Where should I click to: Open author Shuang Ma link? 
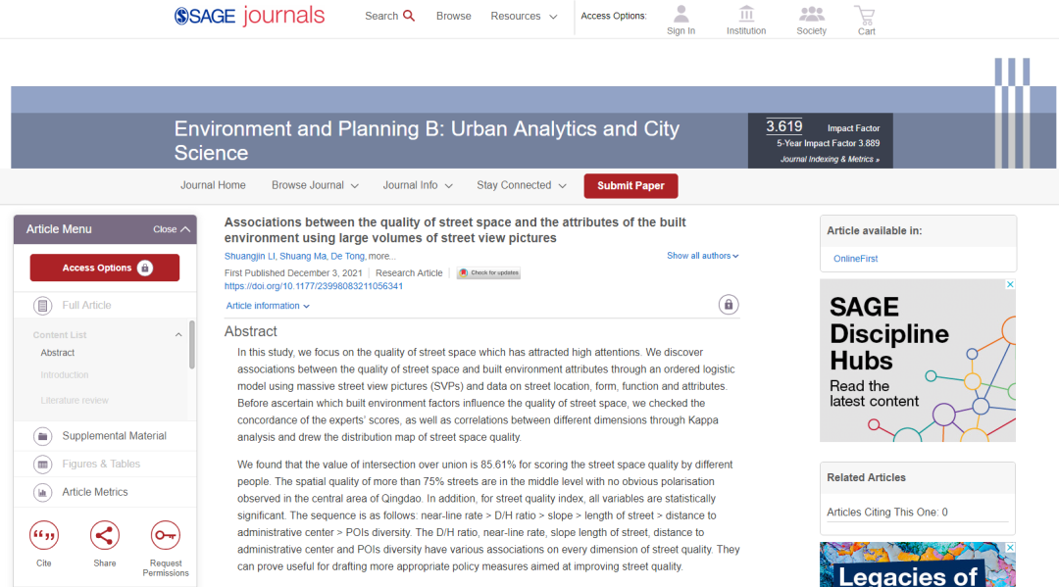[x=303, y=257]
